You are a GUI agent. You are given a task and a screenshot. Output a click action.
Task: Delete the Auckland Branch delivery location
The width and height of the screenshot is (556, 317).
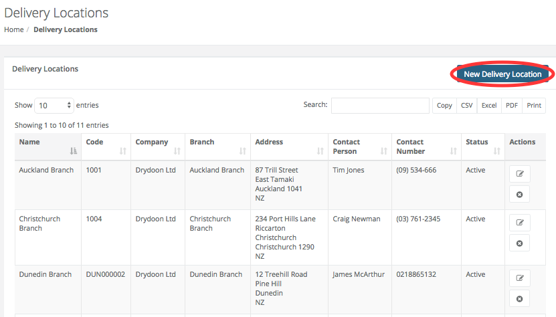(x=519, y=194)
